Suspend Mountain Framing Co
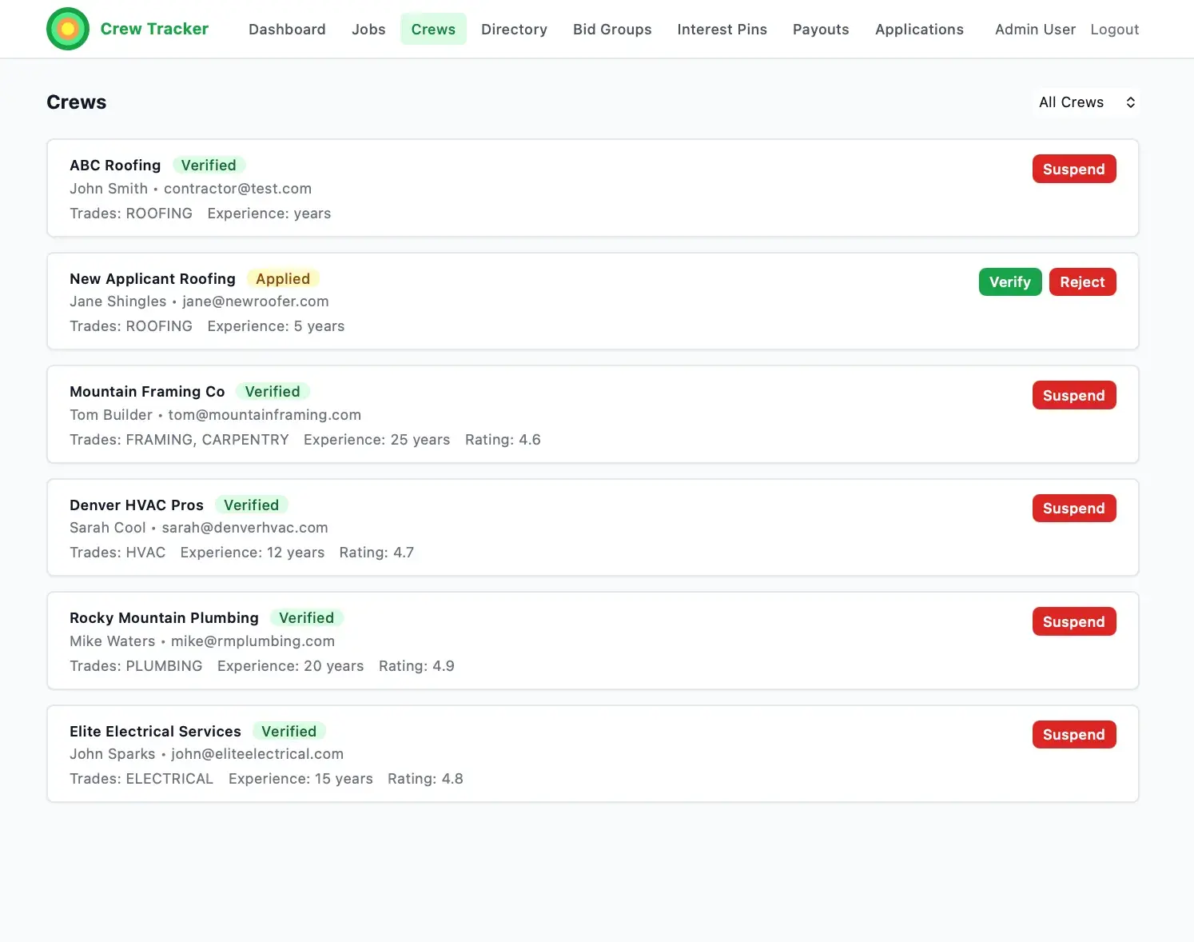The image size is (1194, 942). 1073,395
